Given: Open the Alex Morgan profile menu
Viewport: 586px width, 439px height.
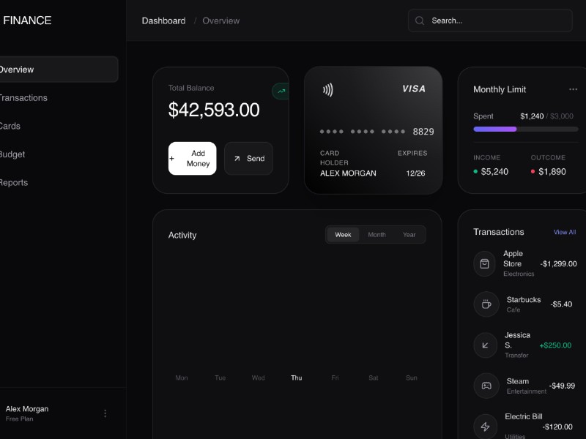Looking at the screenshot, I should coord(105,413).
